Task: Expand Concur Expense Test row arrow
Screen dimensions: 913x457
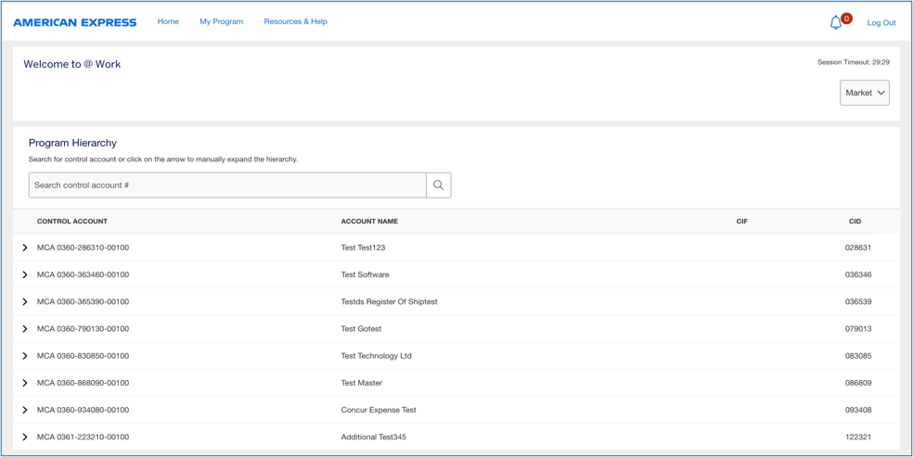Action: pyautogui.click(x=25, y=410)
